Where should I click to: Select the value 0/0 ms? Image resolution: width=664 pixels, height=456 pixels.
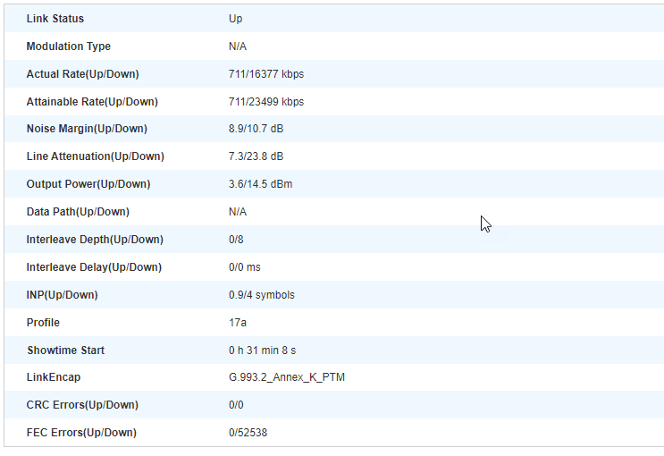point(245,267)
